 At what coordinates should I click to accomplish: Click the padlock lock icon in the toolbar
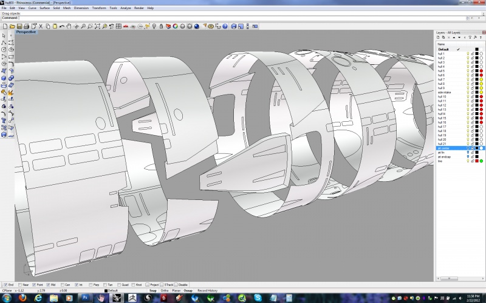pos(161,26)
